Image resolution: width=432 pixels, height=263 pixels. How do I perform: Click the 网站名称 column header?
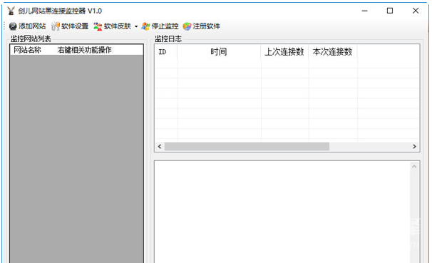27,50
